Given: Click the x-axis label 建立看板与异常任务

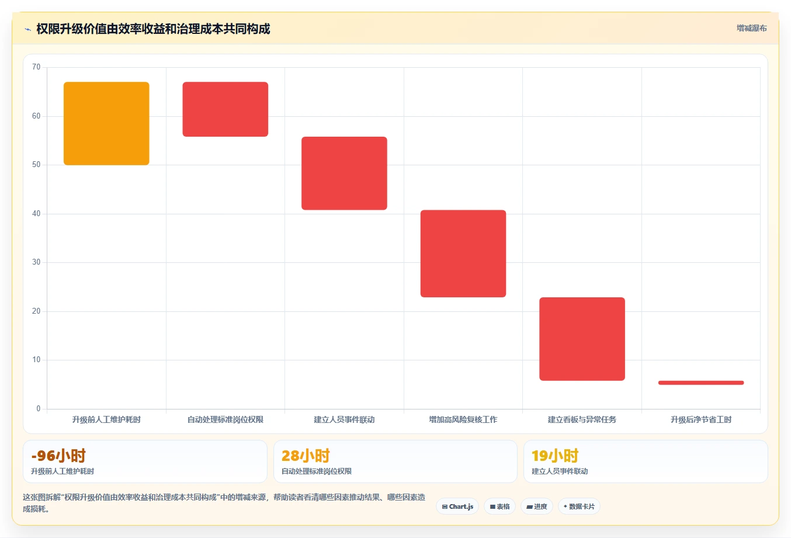Looking at the screenshot, I should point(582,419).
